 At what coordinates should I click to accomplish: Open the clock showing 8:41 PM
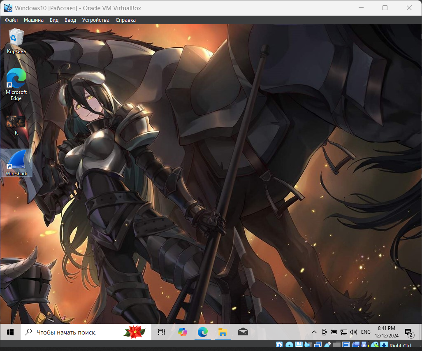(387, 332)
